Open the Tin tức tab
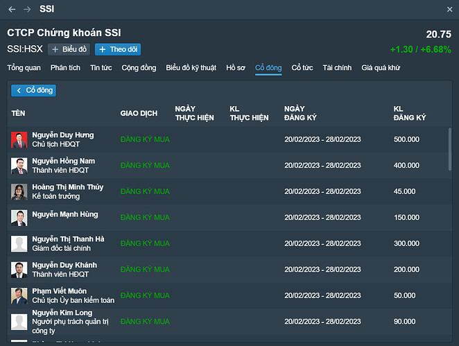 [x=101, y=68]
